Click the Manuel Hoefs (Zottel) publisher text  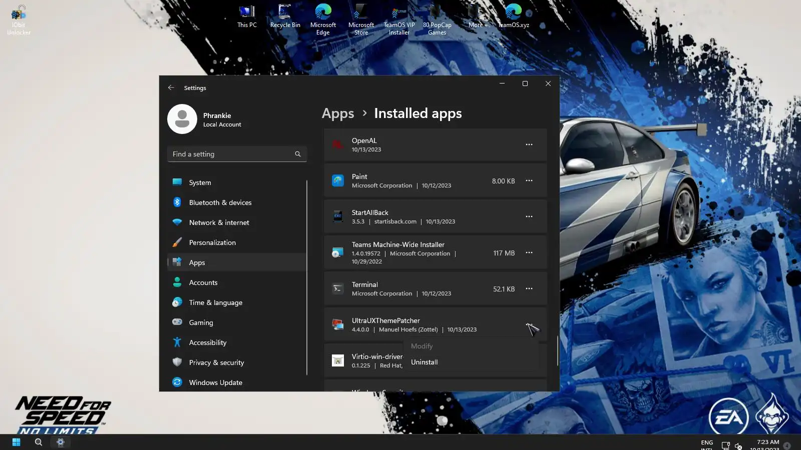pos(408,329)
